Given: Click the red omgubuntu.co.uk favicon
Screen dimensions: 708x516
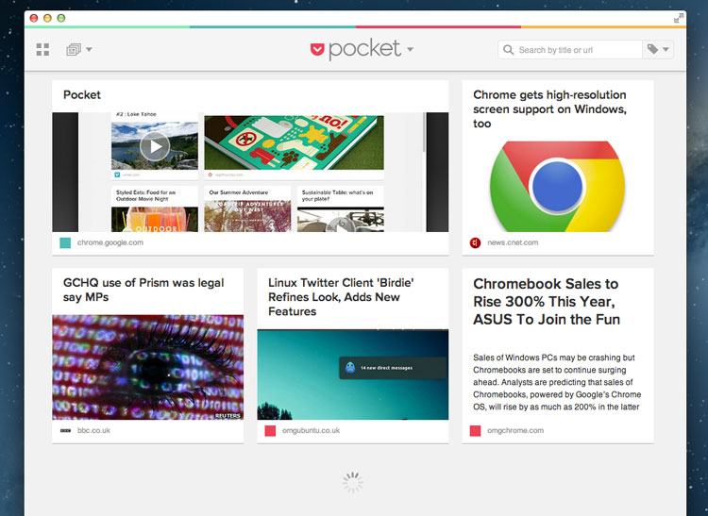Looking at the screenshot, I should pyautogui.click(x=270, y=431).
